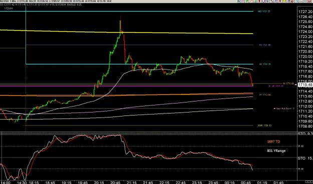
Task: Click the R1 level label near 1713.8
Action: click(265, 94)
